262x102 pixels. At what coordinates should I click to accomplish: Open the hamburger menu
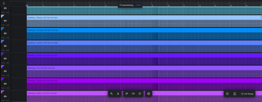click(x=4, y=3)
